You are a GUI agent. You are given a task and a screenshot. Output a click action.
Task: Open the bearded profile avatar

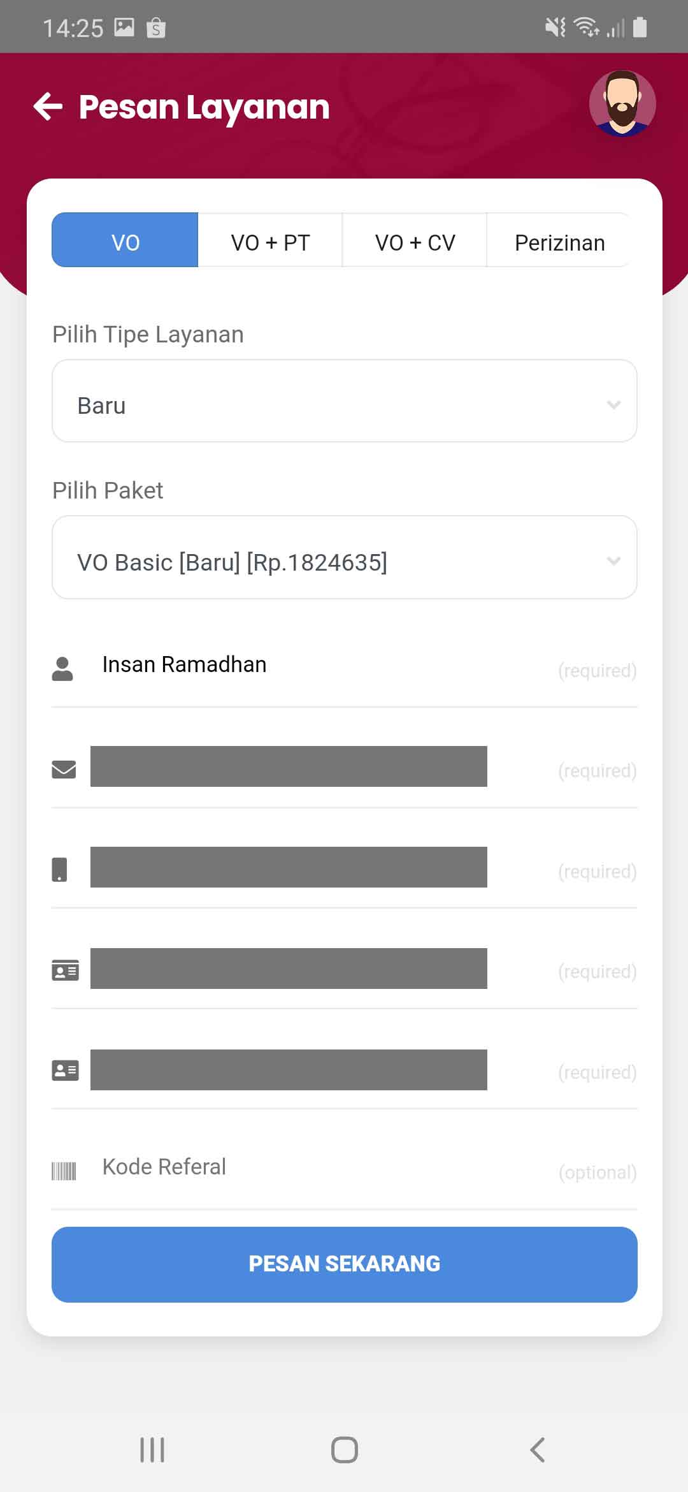(622, 103)
